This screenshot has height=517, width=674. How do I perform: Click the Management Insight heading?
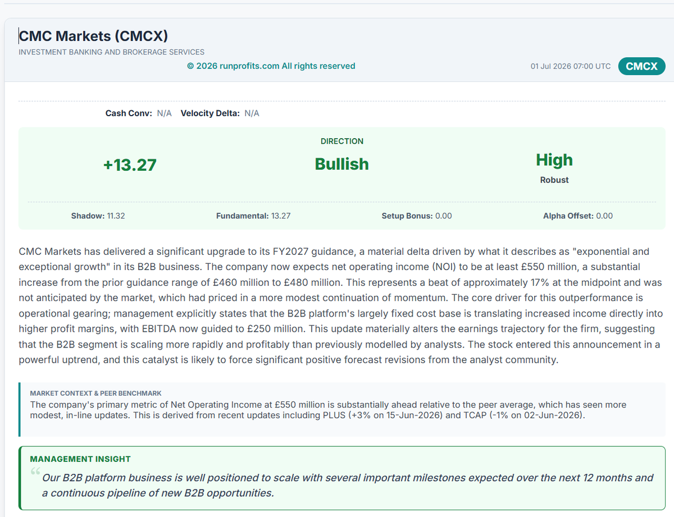coord(80,459)
